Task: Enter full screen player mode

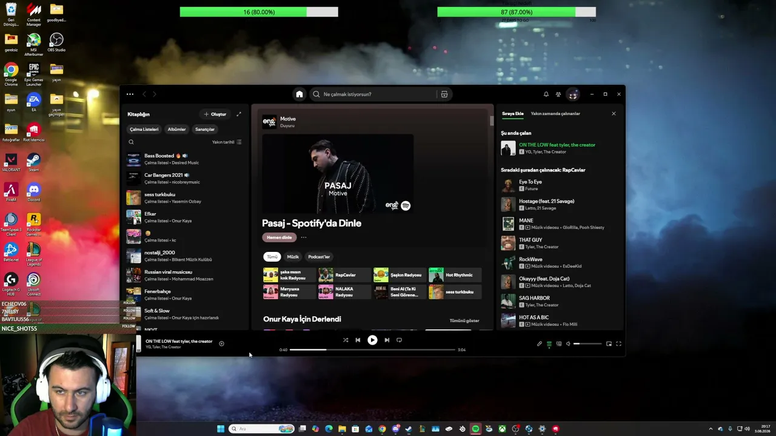Action: [618, 344]
